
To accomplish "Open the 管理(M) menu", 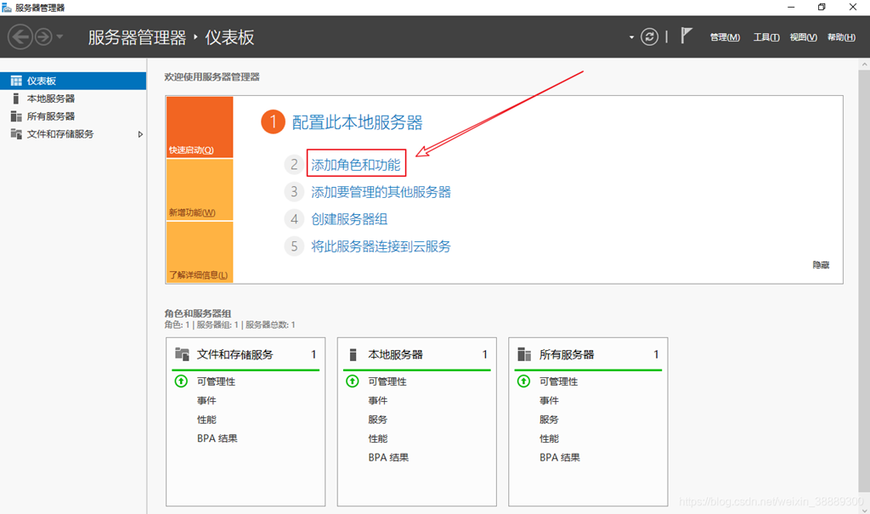I will click(x=725, y=37).
